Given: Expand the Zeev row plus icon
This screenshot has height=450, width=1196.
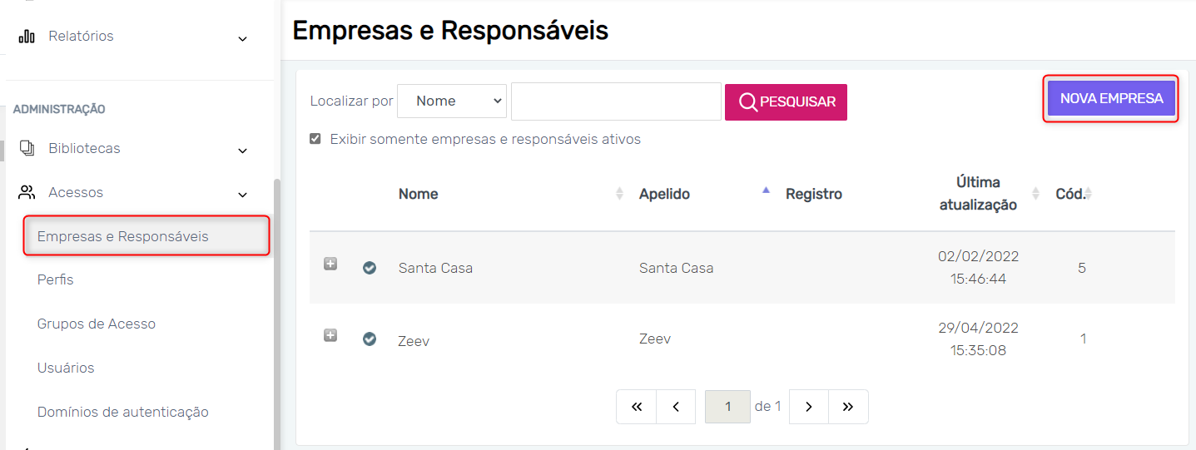Looking at the screenshot, I should click(330, 335).
